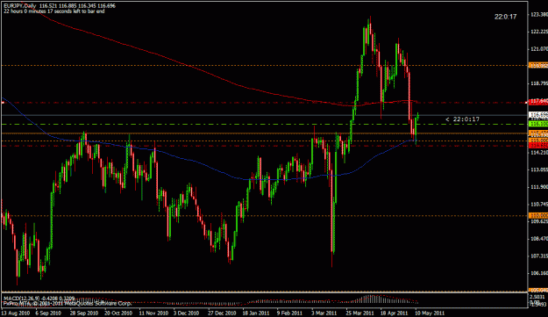Click the 114.210 price scale label
Screen dimensions: 548x317
(x=539, y=153)
